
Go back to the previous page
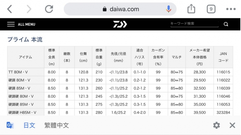tap(9, 9)
